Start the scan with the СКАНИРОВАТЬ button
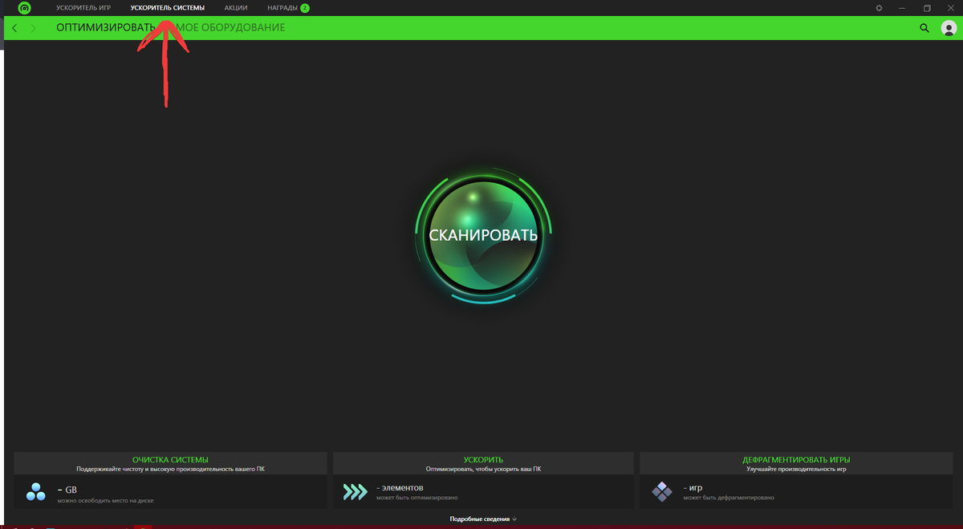This screenshot has width=963, height=529. point(483,236)
